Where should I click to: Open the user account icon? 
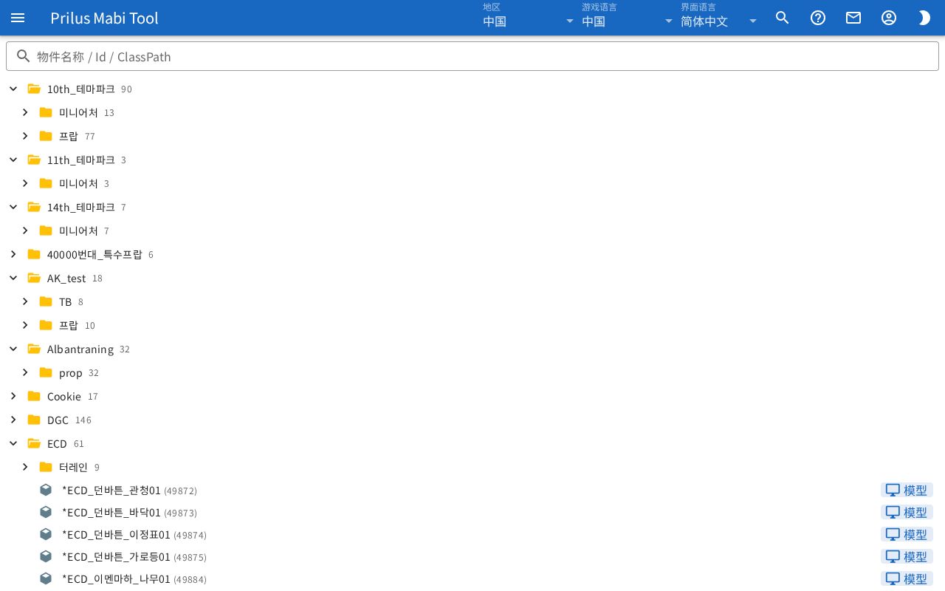[x=889, y=18]
